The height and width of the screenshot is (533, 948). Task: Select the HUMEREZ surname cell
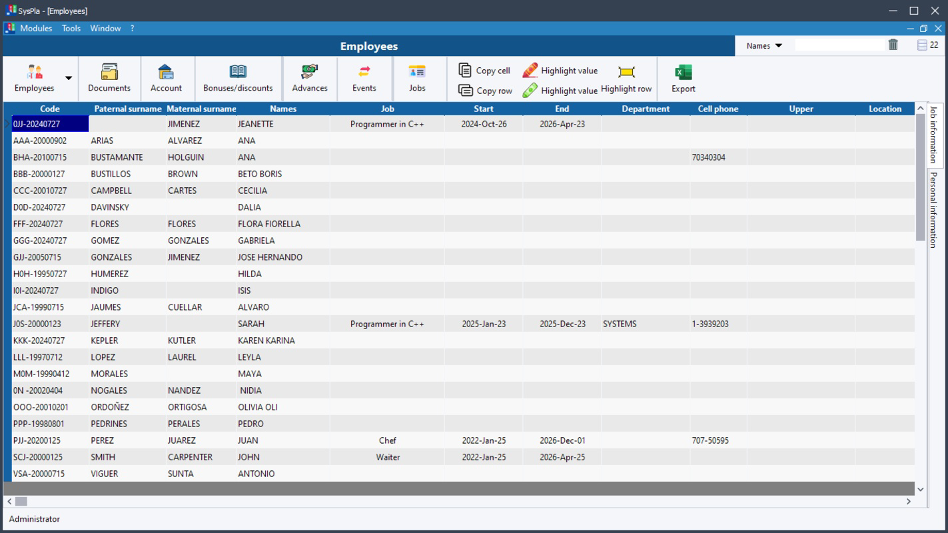127,274
